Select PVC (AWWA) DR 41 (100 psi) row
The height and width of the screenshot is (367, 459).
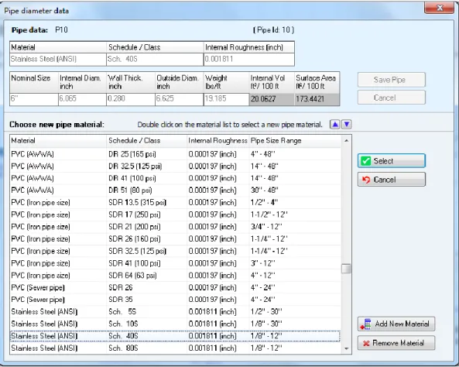pos(176,178)
